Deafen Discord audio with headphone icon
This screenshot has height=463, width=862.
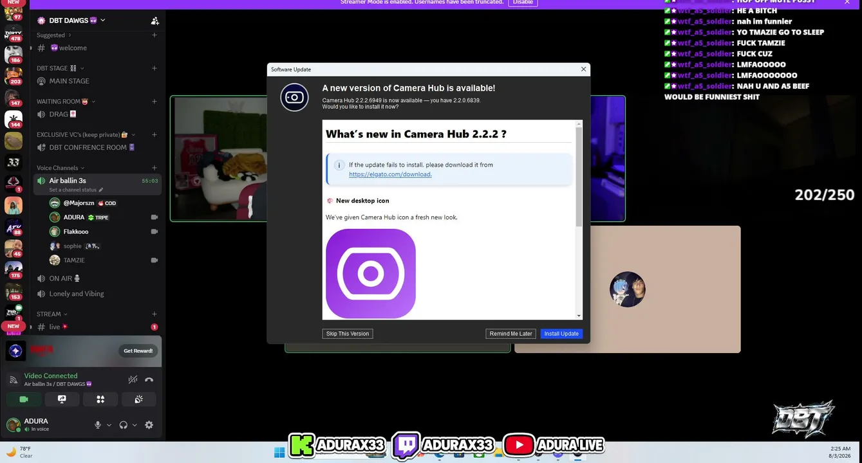tap(124, 424)
